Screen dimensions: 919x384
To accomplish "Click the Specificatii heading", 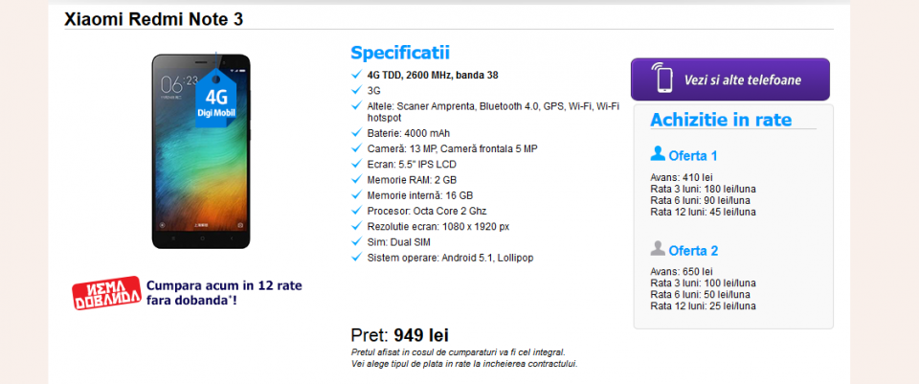I will coord(399,53).
